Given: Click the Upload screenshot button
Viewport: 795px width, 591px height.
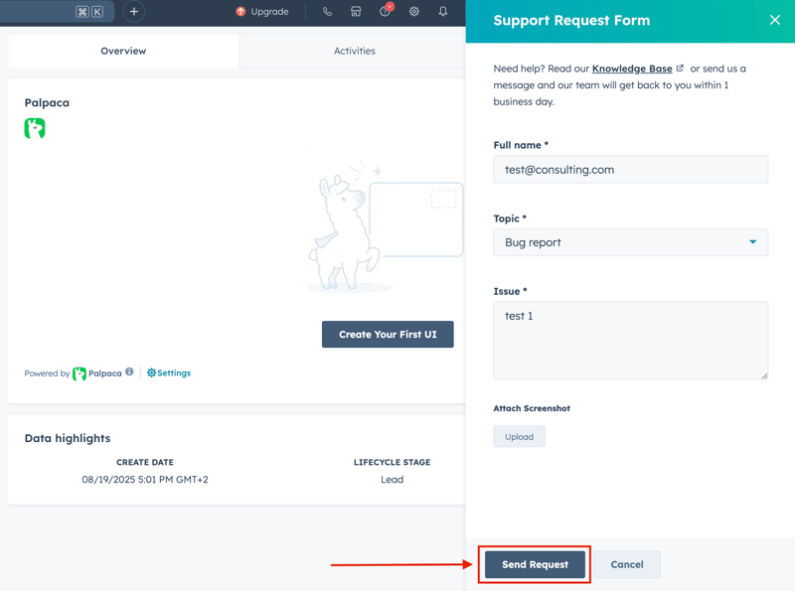Looking at the screenshot, I should pyautogui.click(x=519, y=436).
